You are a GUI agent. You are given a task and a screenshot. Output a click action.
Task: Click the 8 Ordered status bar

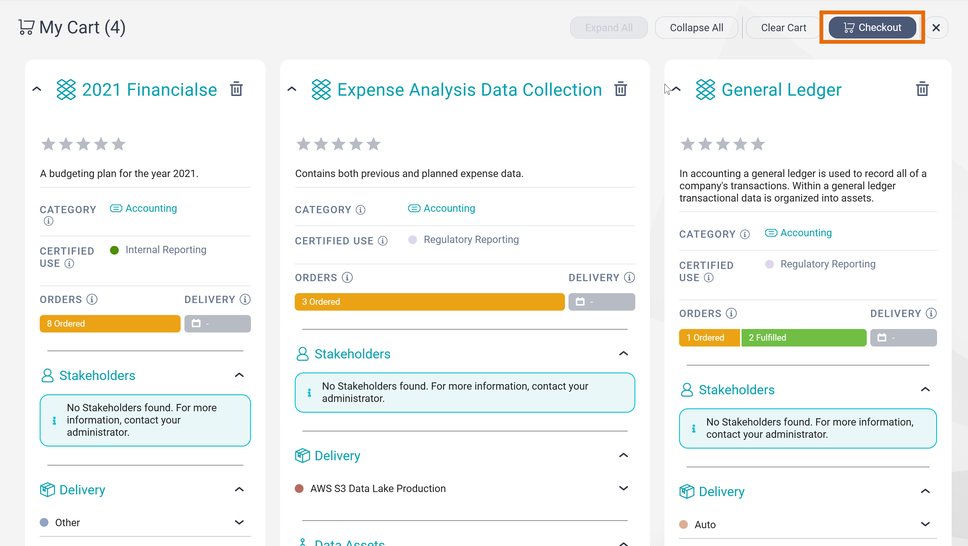point(110,324)
